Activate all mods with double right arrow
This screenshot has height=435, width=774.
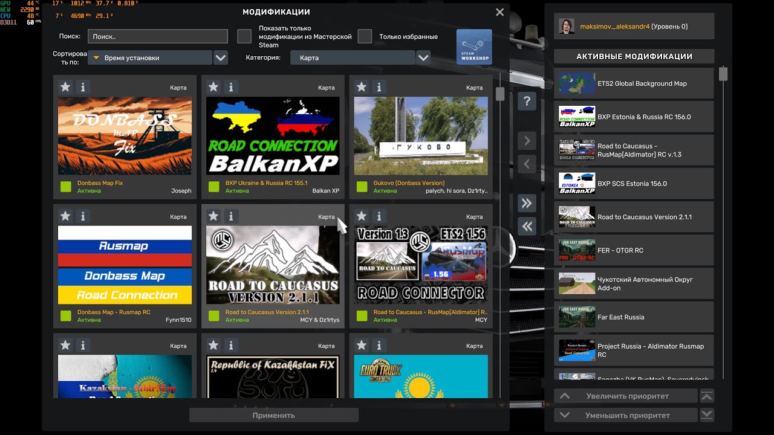[x=527, y=203]
